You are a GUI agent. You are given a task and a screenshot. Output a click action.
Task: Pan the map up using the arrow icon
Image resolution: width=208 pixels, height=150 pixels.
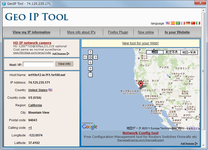[90, 52]
